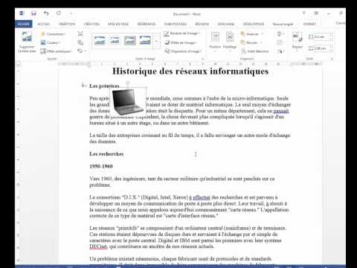Select the first picture style thumbnail

click(100, 40)
